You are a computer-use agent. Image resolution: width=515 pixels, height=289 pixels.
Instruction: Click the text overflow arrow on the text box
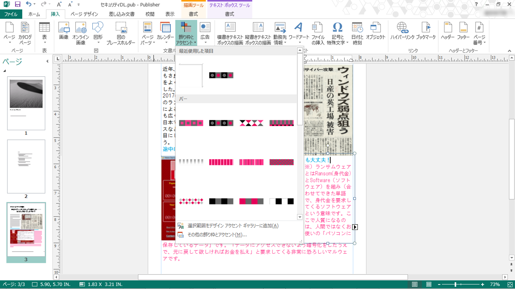(355, 227)
